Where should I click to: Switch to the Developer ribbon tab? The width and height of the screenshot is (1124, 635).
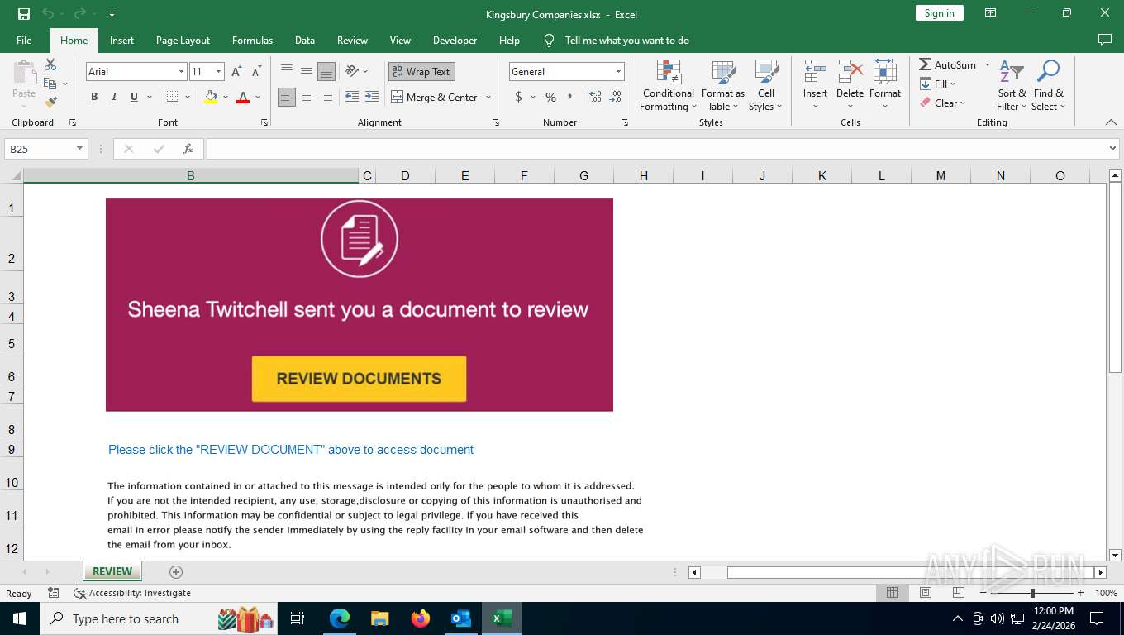click(x=455, y=40)
